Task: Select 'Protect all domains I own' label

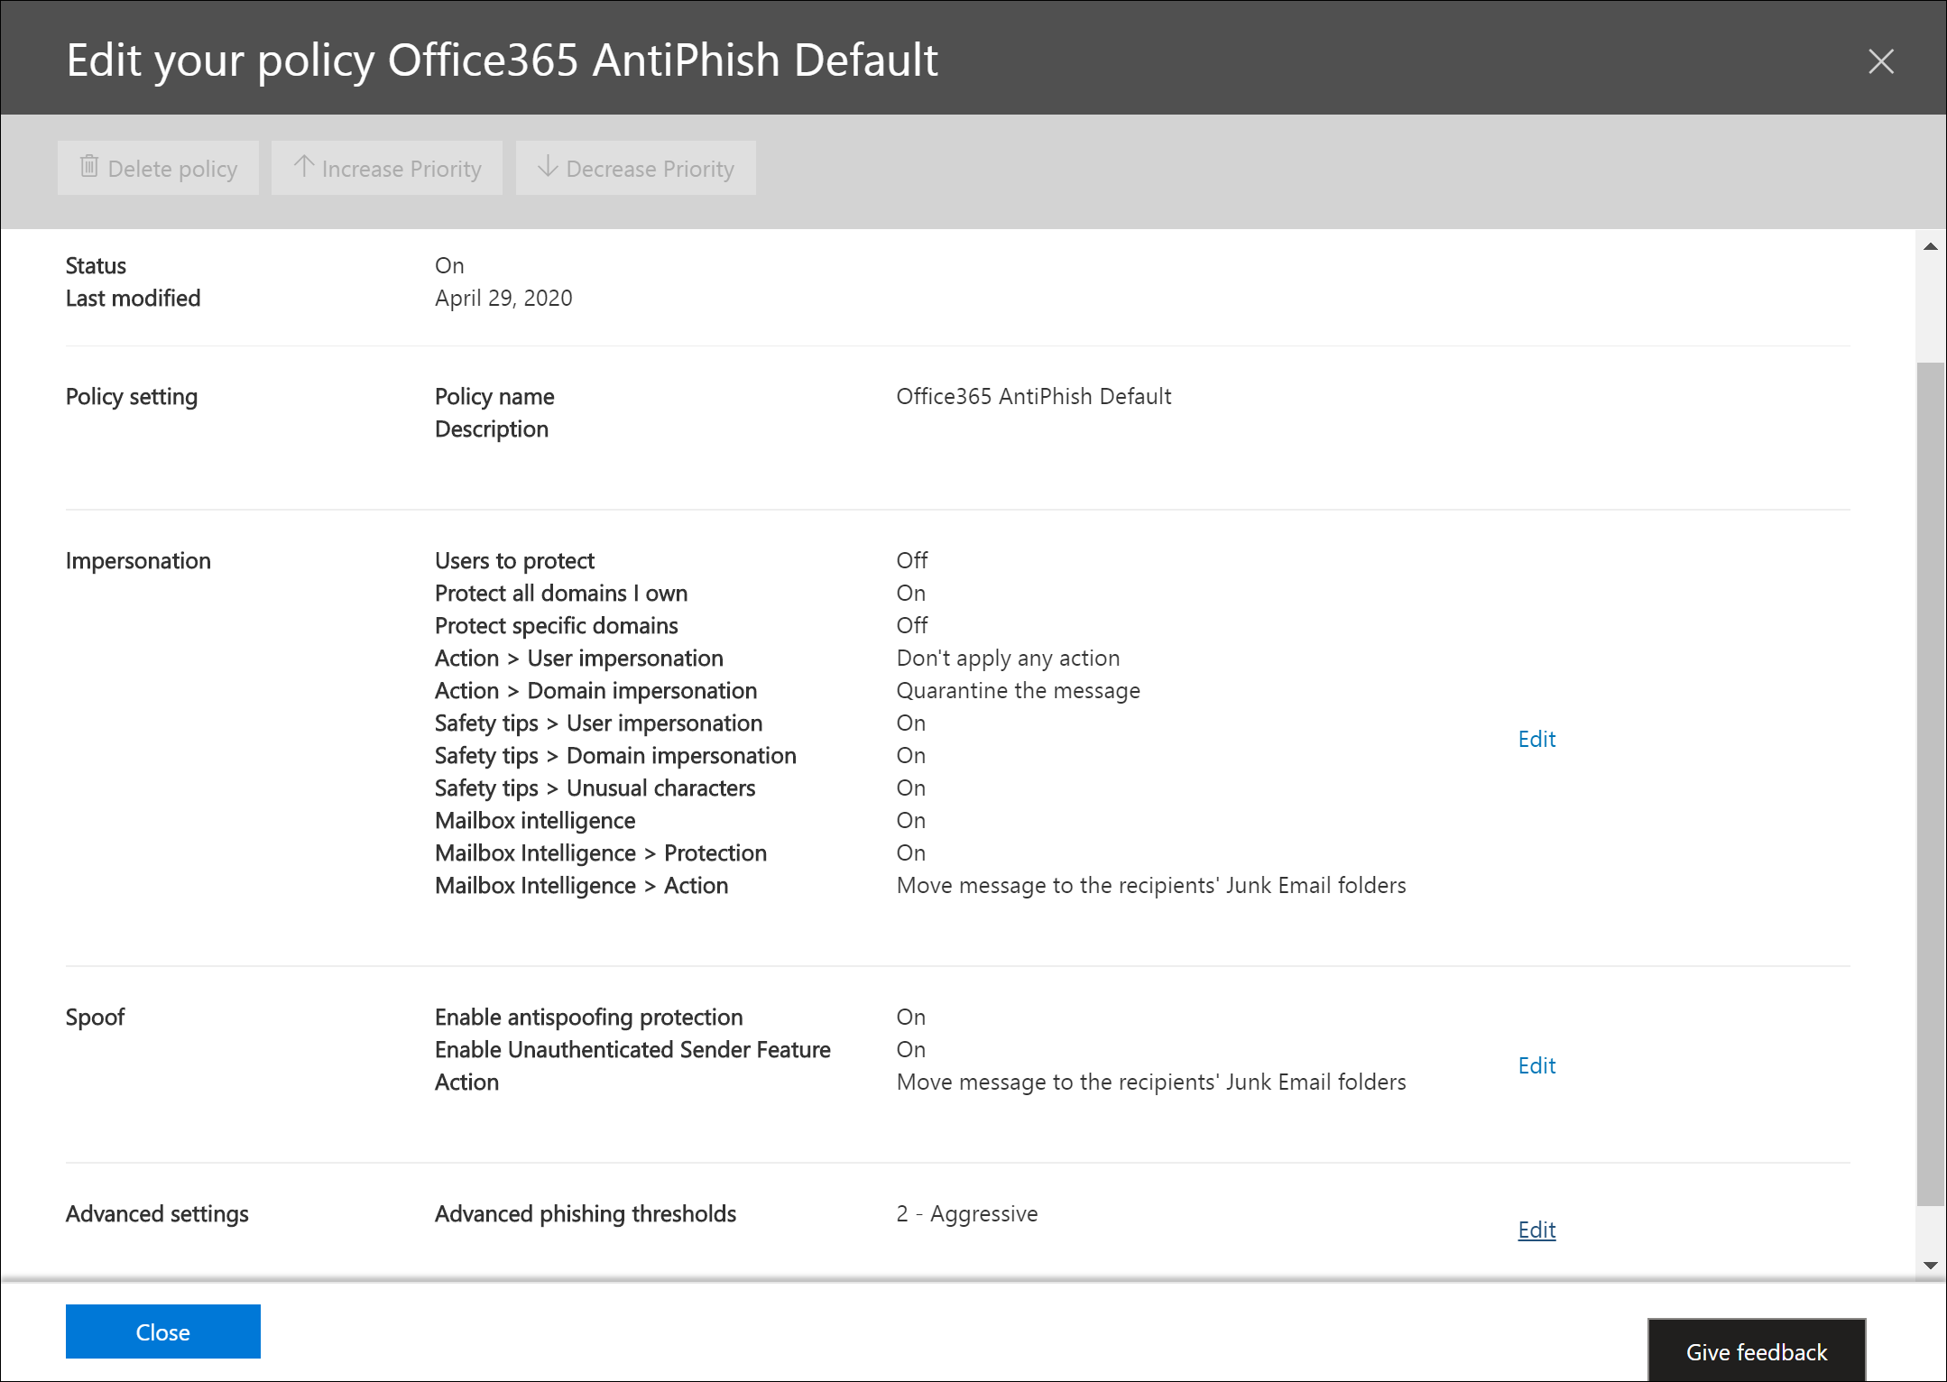Action: tap(561, 594)
